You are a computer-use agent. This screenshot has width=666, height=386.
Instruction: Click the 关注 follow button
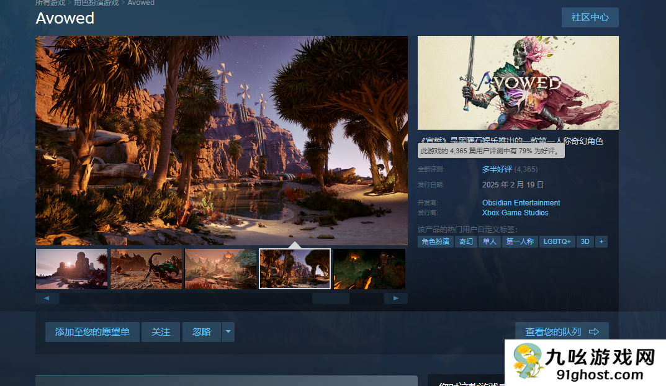pyautogui.click(x=160, y=332)
